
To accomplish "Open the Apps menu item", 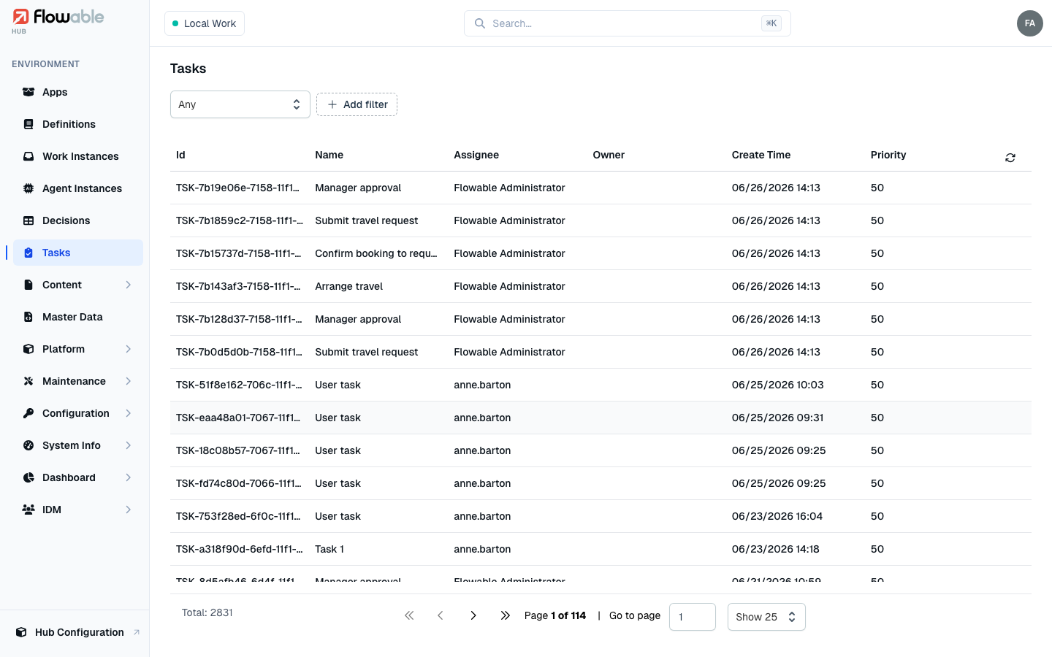I will point(78,92).
